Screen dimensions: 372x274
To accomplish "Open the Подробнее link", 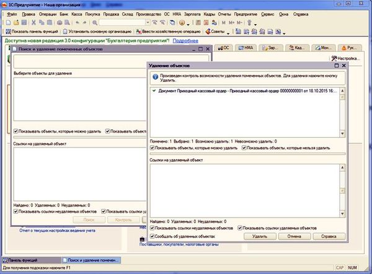I will click(185, 40).
